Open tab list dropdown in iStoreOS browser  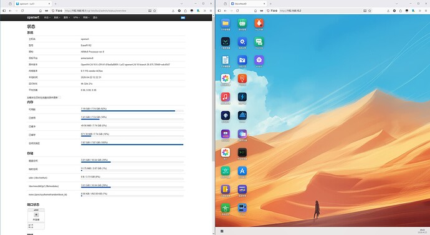pos(396,4)
